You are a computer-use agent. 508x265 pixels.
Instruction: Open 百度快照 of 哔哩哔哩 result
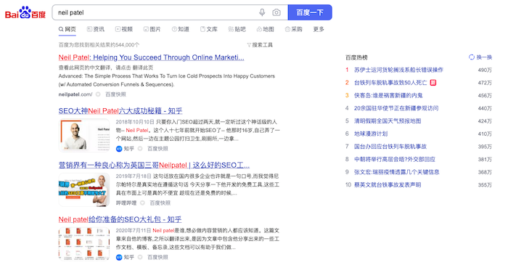(x=160, y=203)
